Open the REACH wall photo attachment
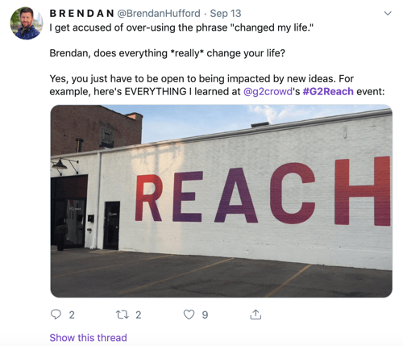 221,201
